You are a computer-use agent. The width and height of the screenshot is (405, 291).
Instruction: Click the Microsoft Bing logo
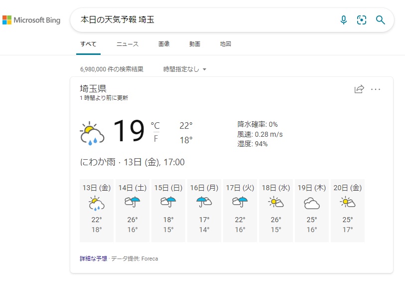(x=31, y=20)
